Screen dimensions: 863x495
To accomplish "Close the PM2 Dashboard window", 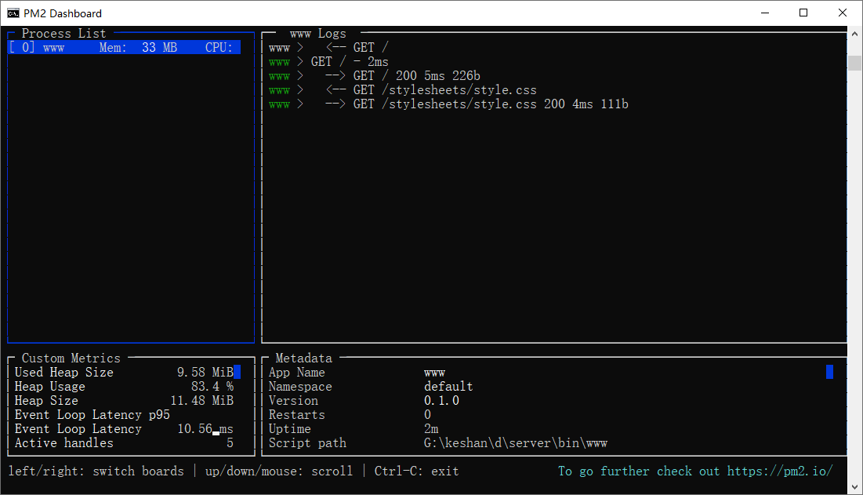I will click(843, 13).
